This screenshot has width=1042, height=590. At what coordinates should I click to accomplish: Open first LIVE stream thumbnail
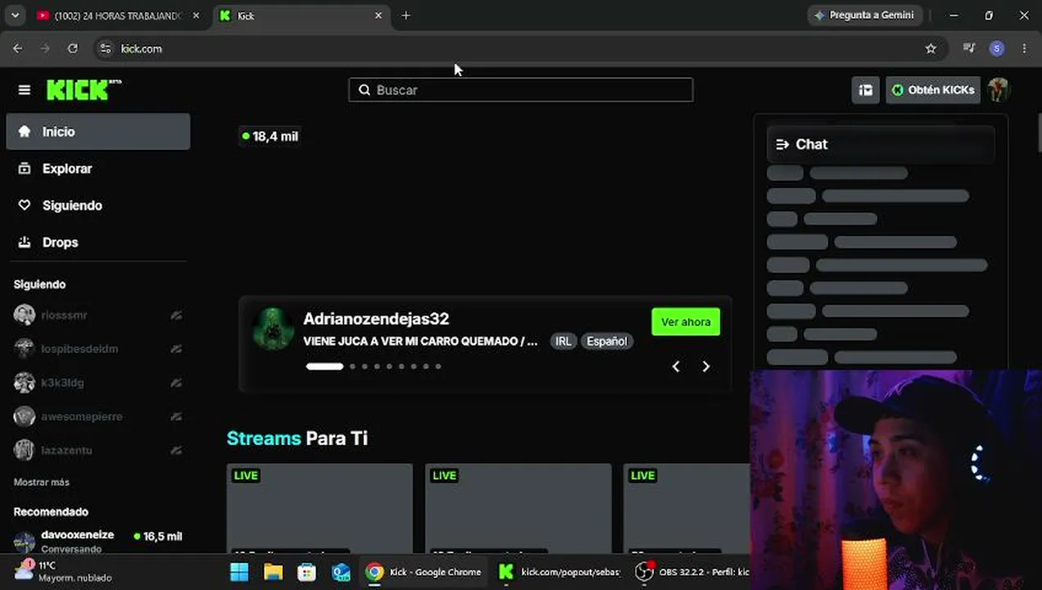[319, 510]
